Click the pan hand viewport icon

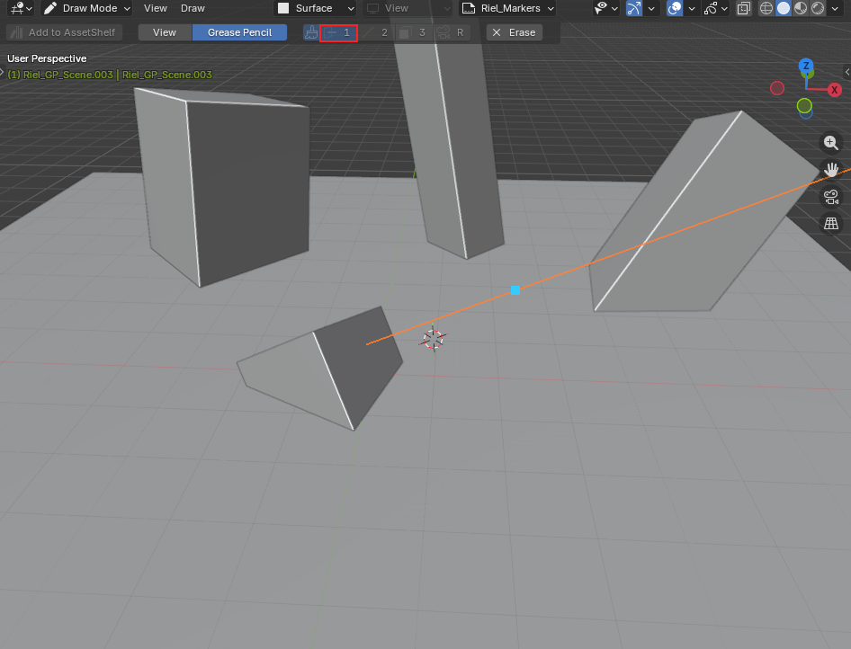tap(831, 170)
